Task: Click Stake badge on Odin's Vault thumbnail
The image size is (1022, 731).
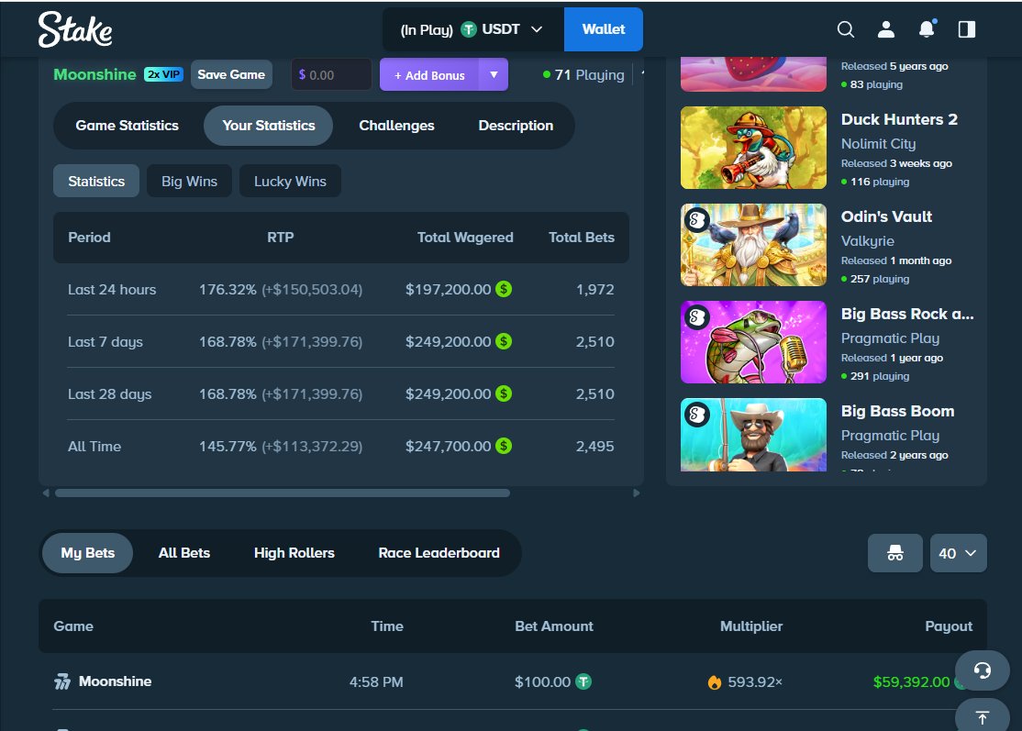Action: 696,220
